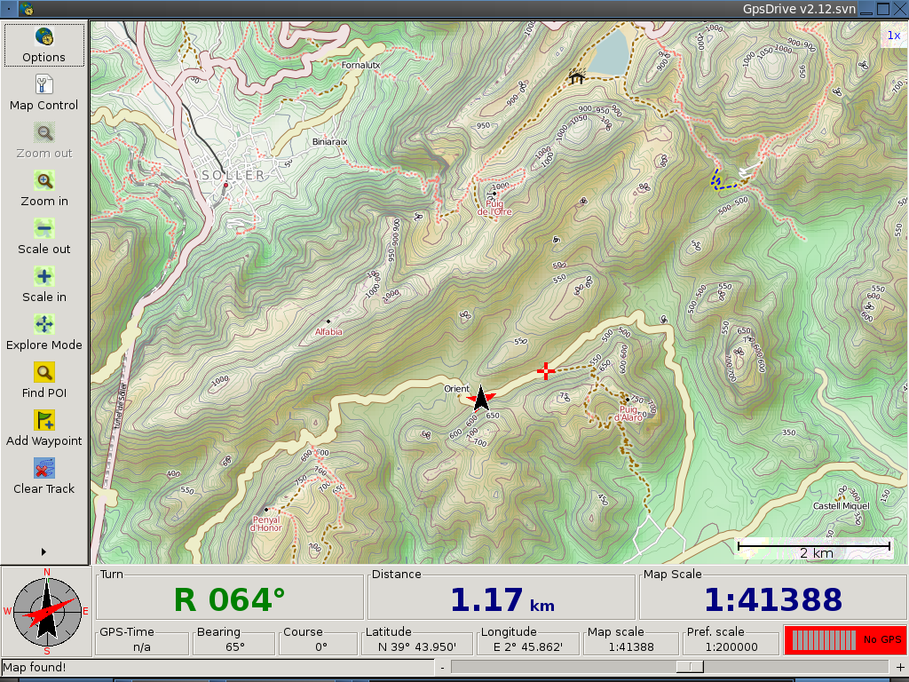Open Map Control settings

pos(44,93)
